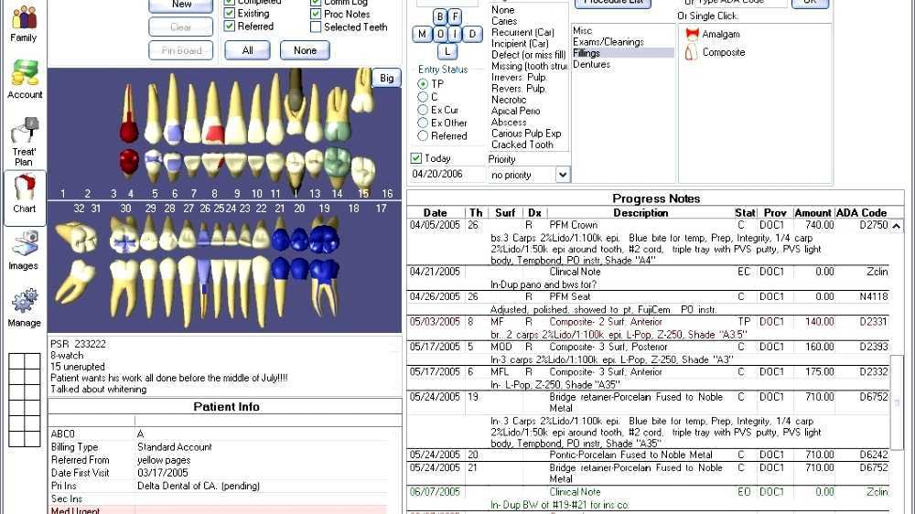Click the Big chart button
The height and width of the screenshot is (514, 915).
(x=386, y=78)
